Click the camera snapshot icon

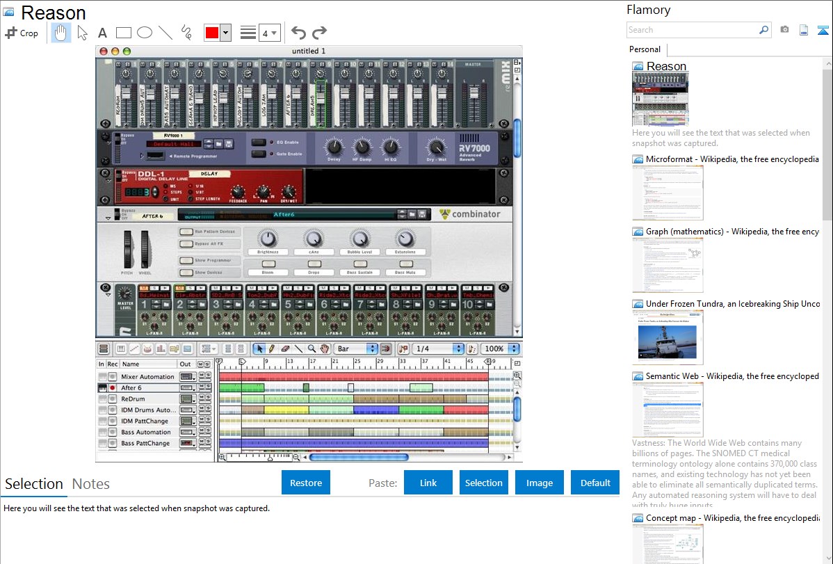(x=784, y=30)
